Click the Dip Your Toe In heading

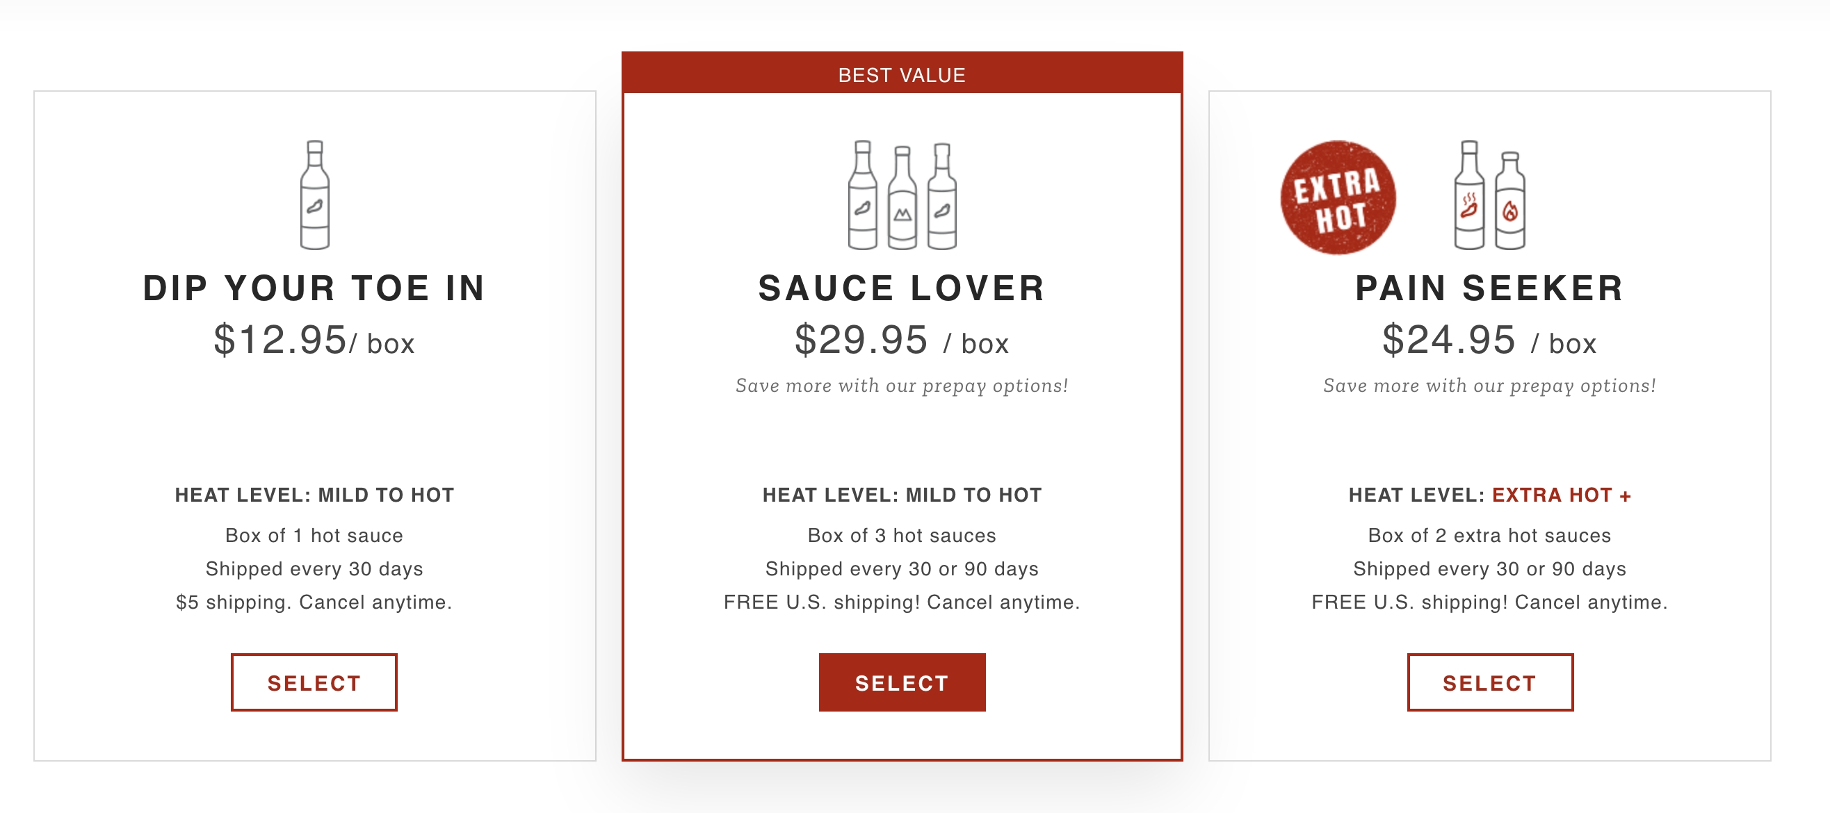[314, 288]
